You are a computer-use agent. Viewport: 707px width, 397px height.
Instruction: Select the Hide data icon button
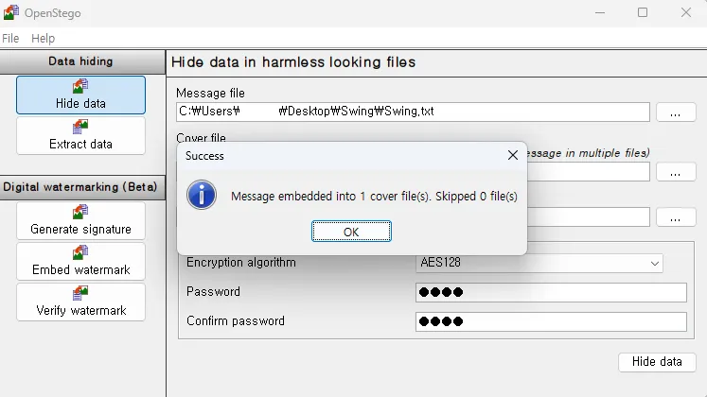[80, 95]
